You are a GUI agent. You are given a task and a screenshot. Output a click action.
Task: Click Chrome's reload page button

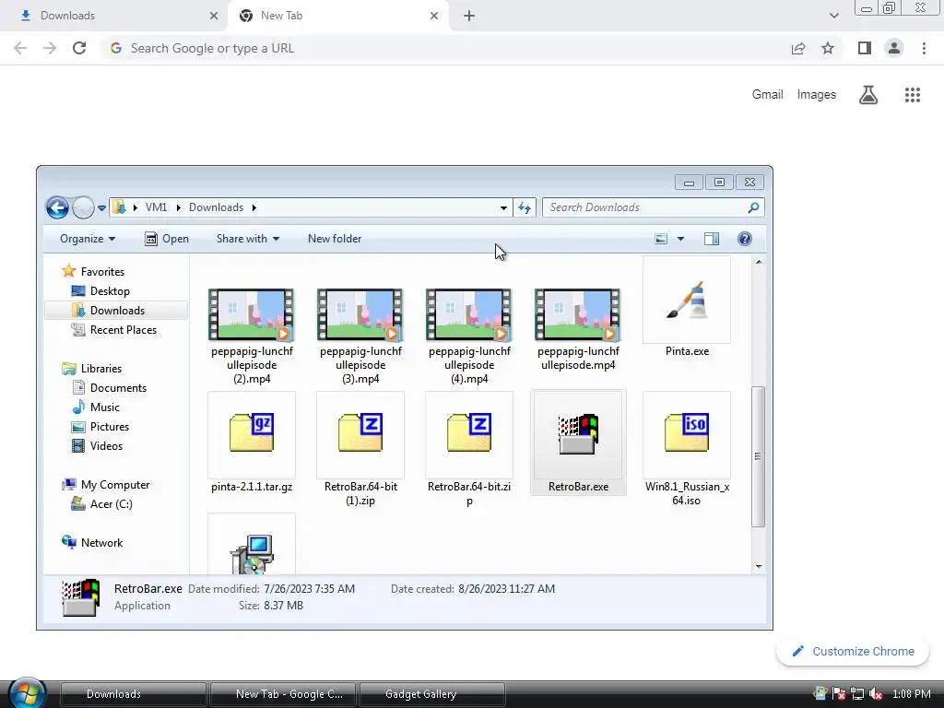[x=79, y=48]
